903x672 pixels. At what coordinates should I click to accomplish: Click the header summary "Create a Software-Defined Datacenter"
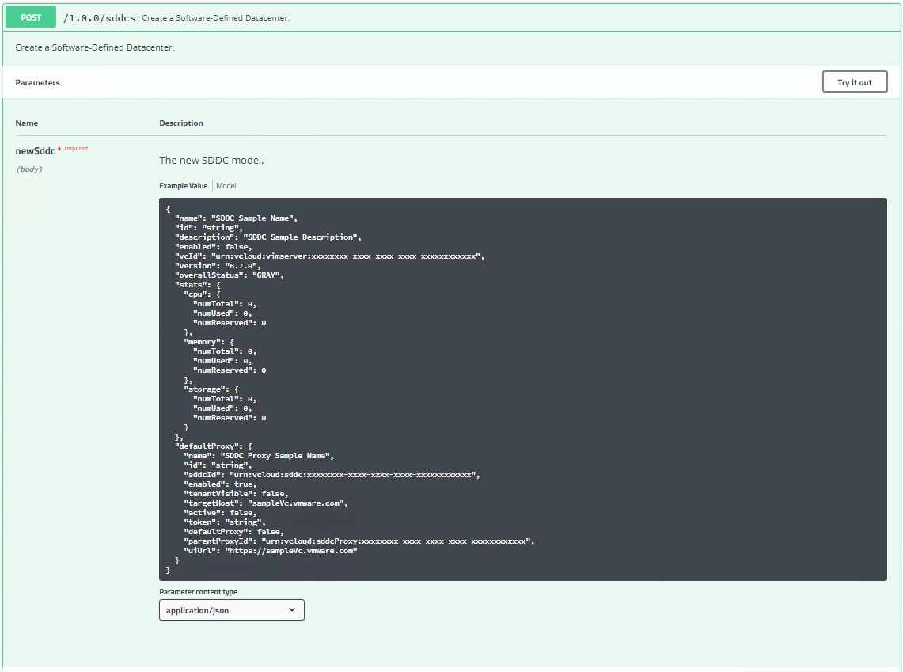(216, 18)
